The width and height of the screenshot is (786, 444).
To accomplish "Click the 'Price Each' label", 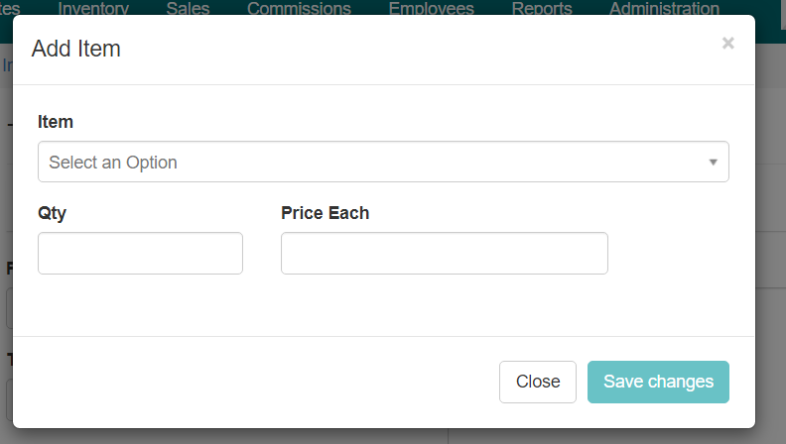I will tap(325, 213).
